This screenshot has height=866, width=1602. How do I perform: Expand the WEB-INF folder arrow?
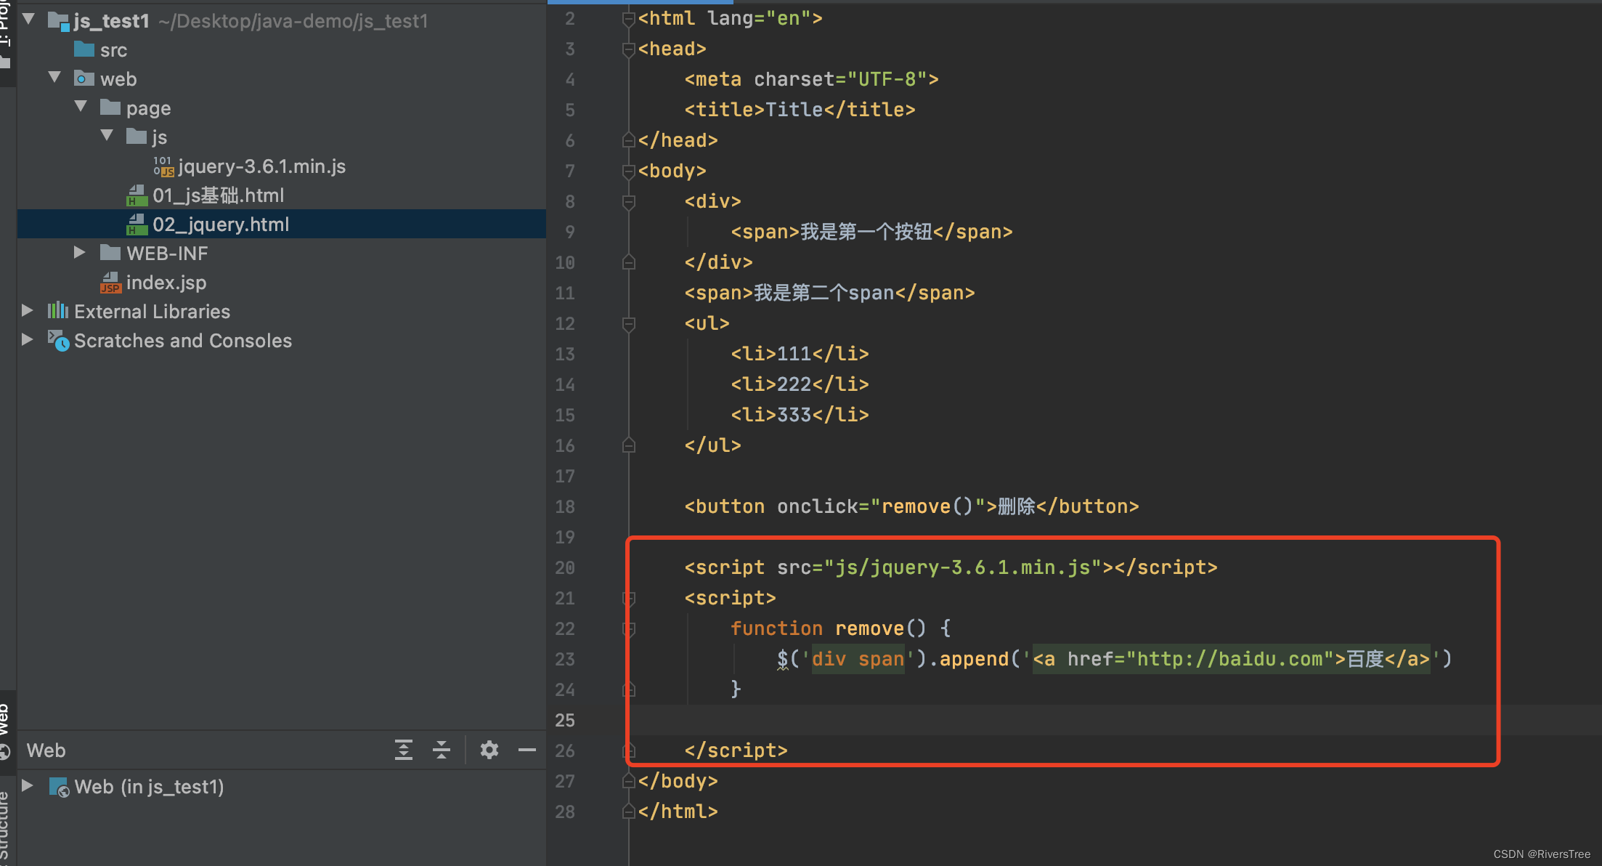pyautogui.click(x=80, y=253)
